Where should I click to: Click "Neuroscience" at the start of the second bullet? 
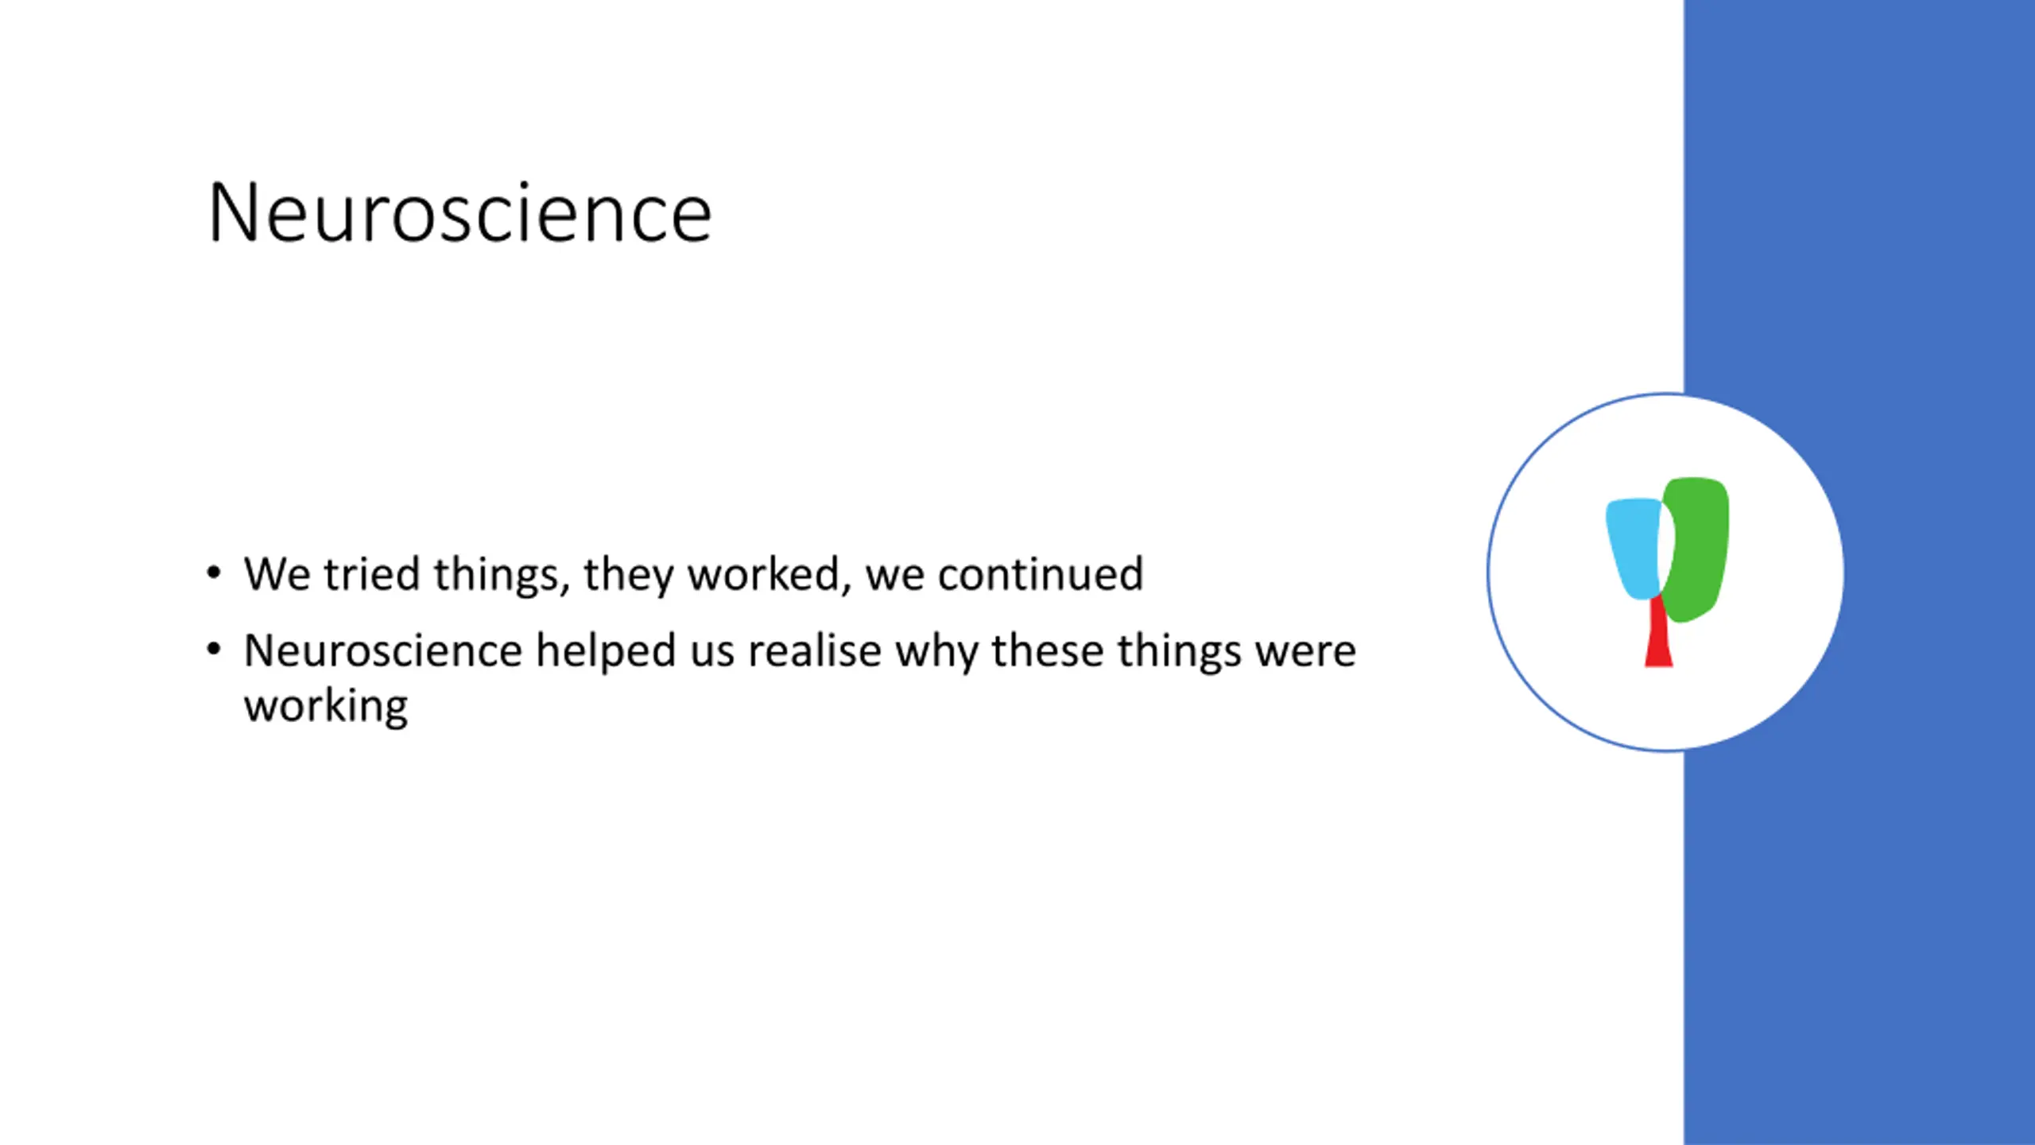click(383, 650)
